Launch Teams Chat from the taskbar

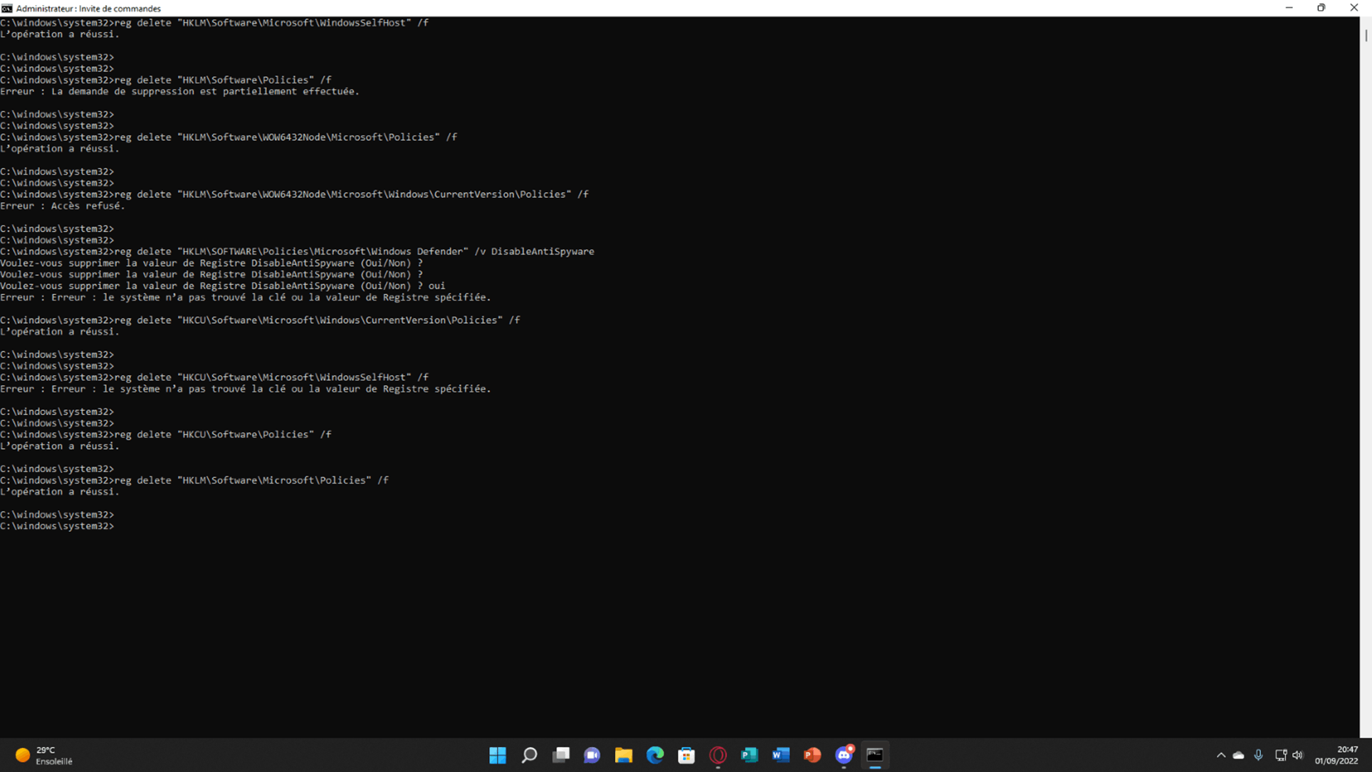[592, 755]
